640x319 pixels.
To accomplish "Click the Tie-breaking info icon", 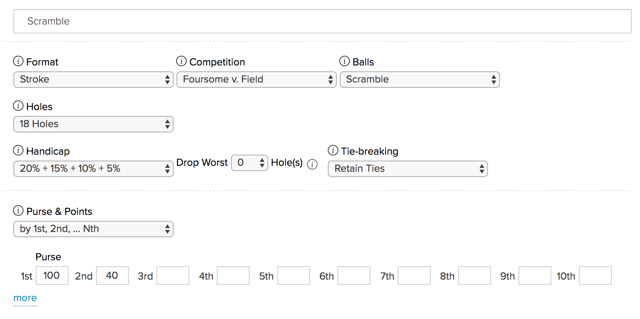I will point(333,150).
